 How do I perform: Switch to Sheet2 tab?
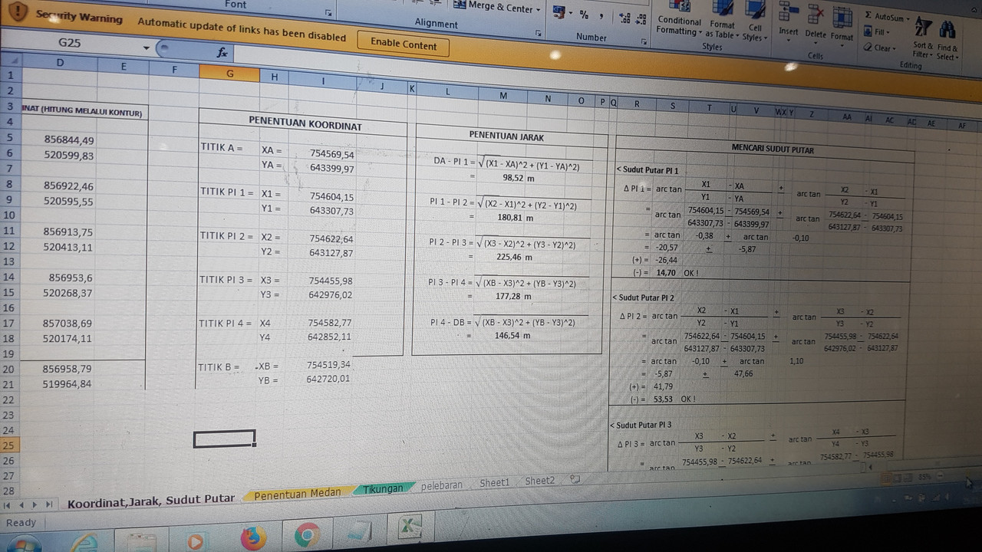(539, 480)
